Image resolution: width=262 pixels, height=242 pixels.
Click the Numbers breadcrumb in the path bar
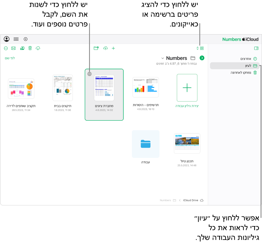click(x=168, y=200)
